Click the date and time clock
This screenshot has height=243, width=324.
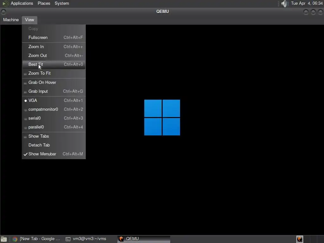tap(307, 3)
